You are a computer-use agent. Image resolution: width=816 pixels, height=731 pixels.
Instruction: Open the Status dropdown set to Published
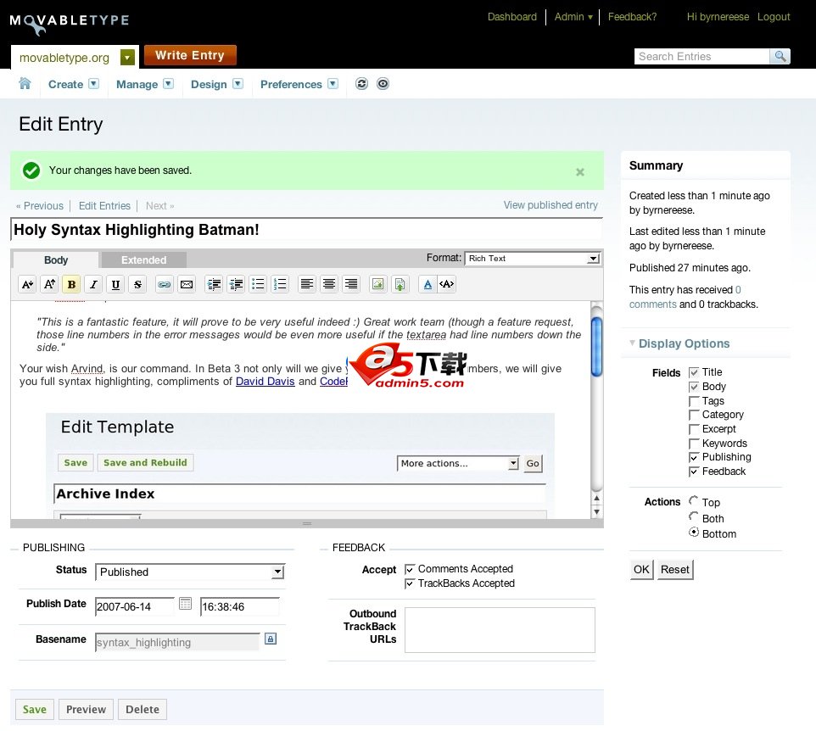pos(190,572)
